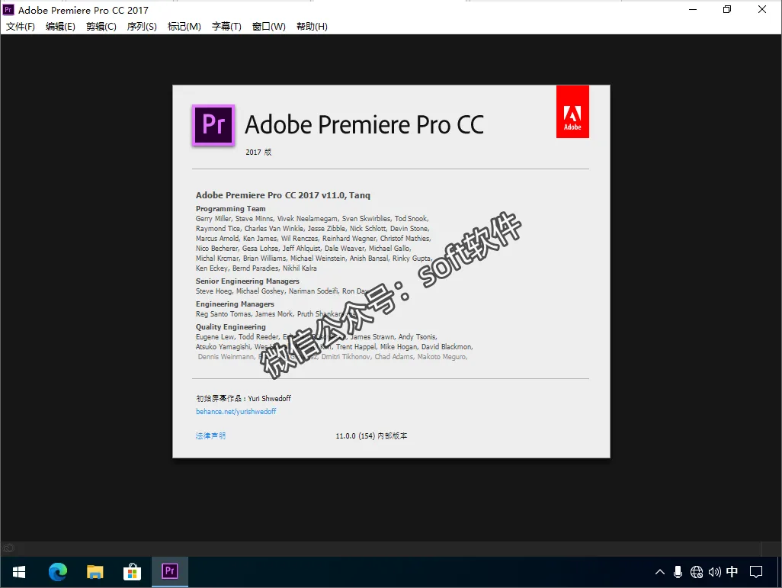Open Microsoft Store from taskbar

132,572
